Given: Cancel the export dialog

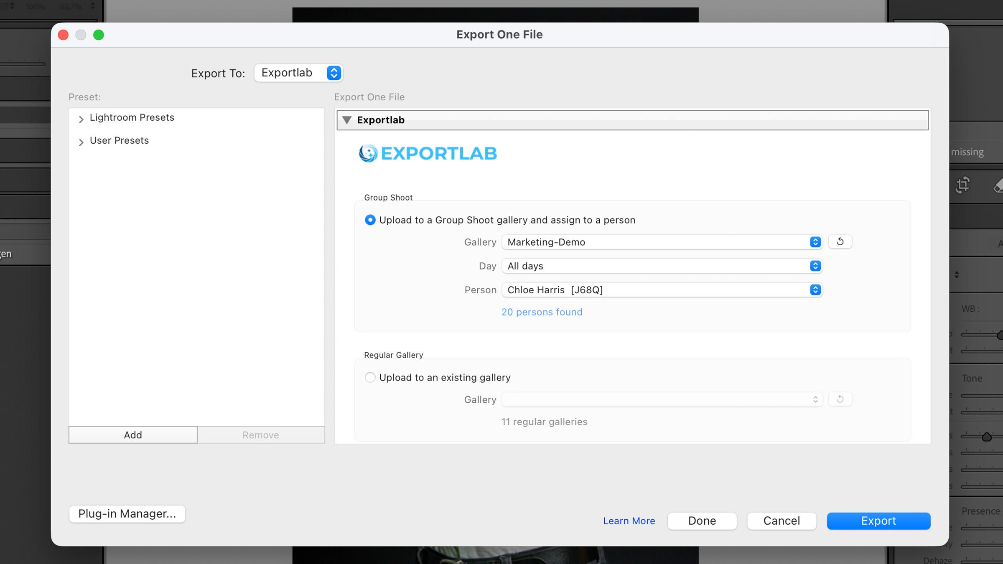Looking at the screenshot, I should pyautogui.click(x=782, y=521).
